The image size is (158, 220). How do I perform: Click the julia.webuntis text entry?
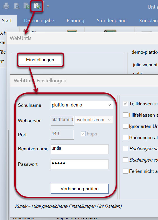click(145, 65)
